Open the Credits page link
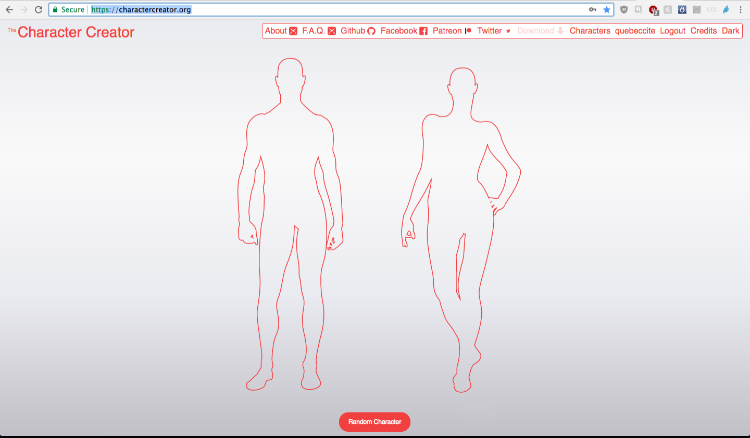Screen dimensions: 750x438 point(704,31)
